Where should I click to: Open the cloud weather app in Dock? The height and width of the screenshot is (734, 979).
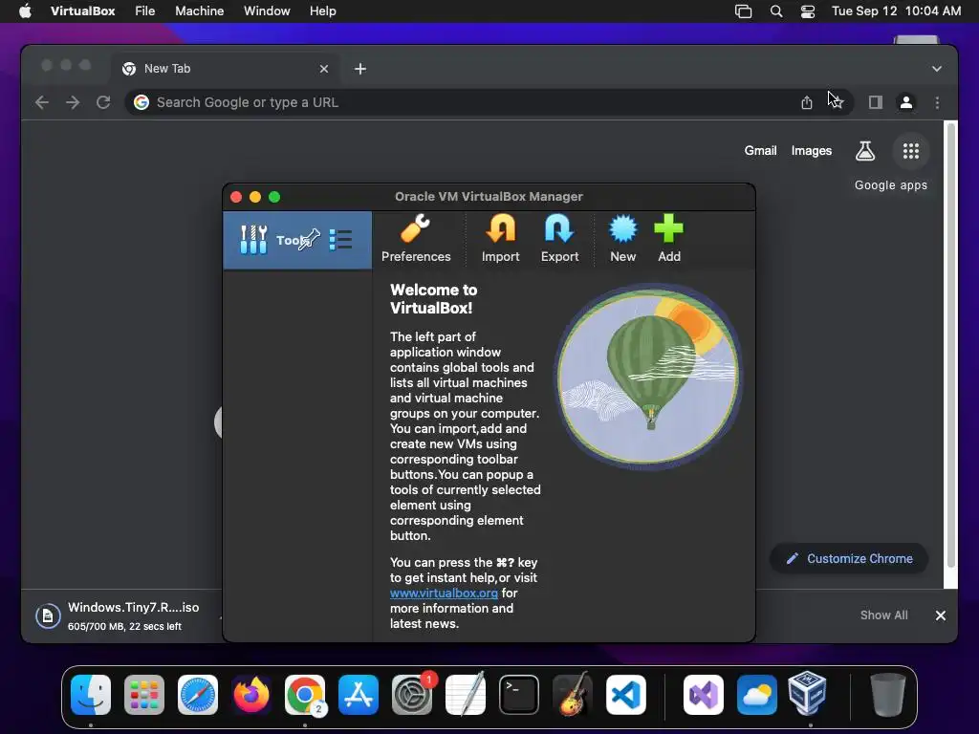(757, 694)
